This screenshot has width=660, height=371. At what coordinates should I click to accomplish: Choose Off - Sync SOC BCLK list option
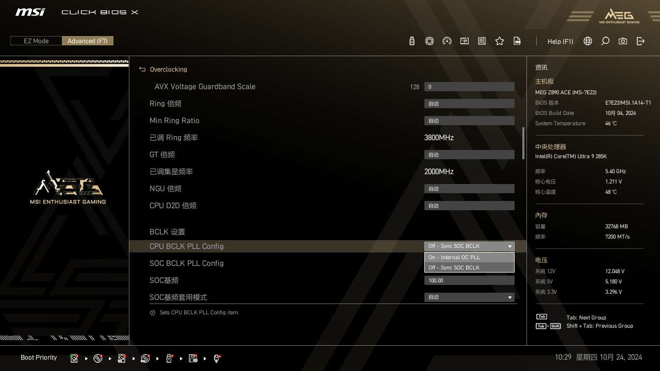point(469,267)
